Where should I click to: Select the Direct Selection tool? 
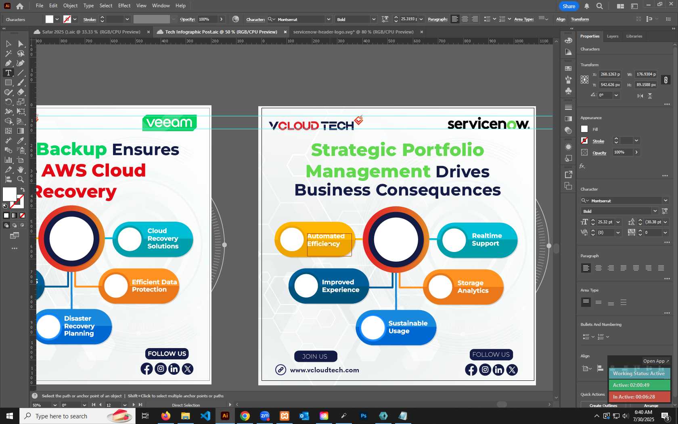(x=21, y=44)
